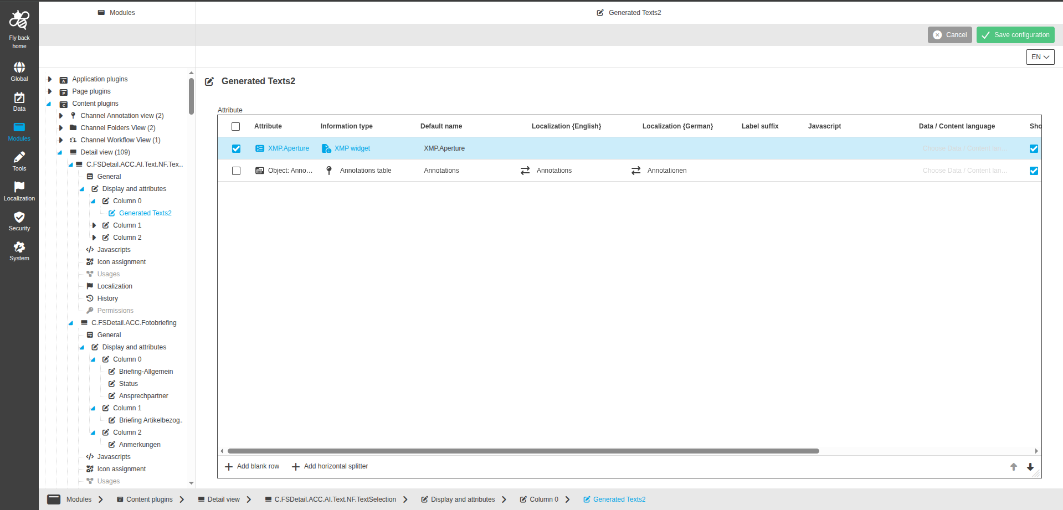Viewport: 1063px width, 510px height.
Task: Uncheck the XMP.Aperture row checkbox
Action: click(236, 148)
